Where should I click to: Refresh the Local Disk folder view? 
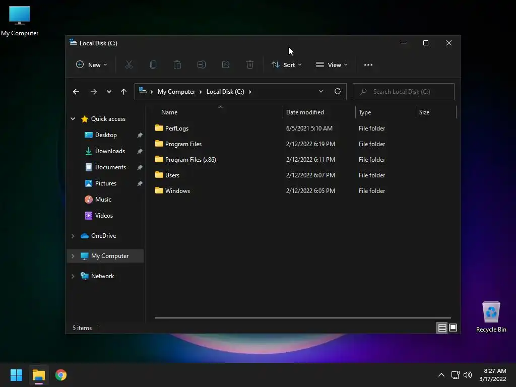[x=338, y=92]
